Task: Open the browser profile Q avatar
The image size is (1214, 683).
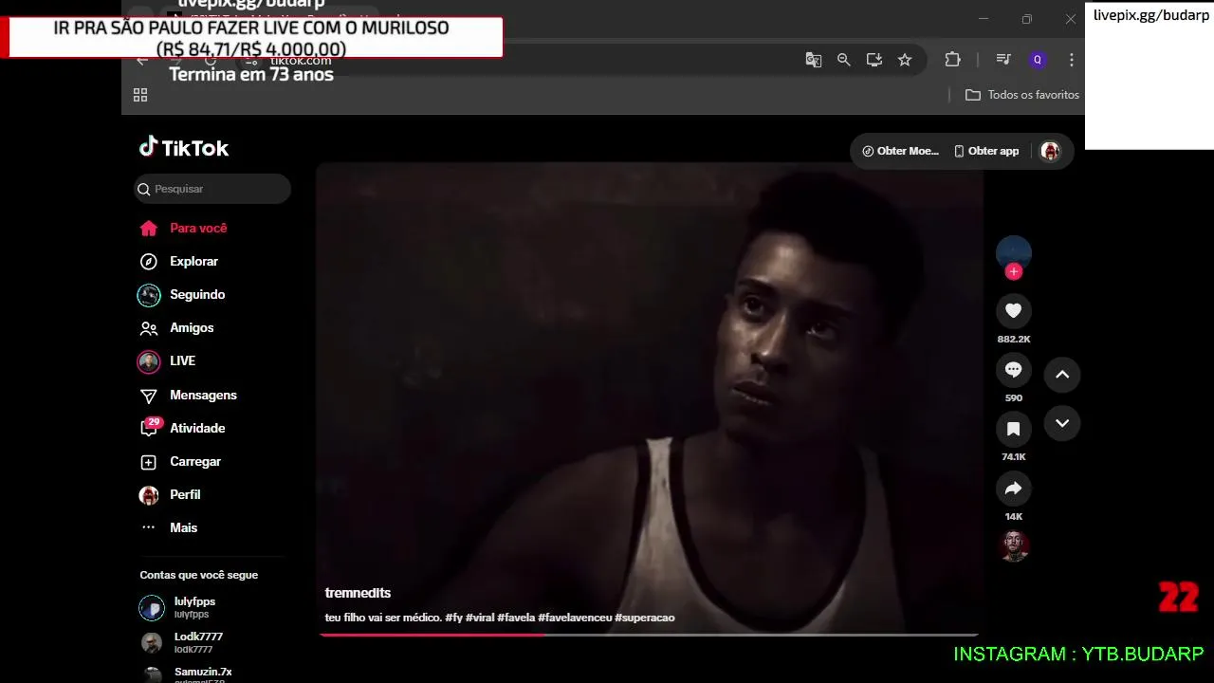Action: [1038, 60]
